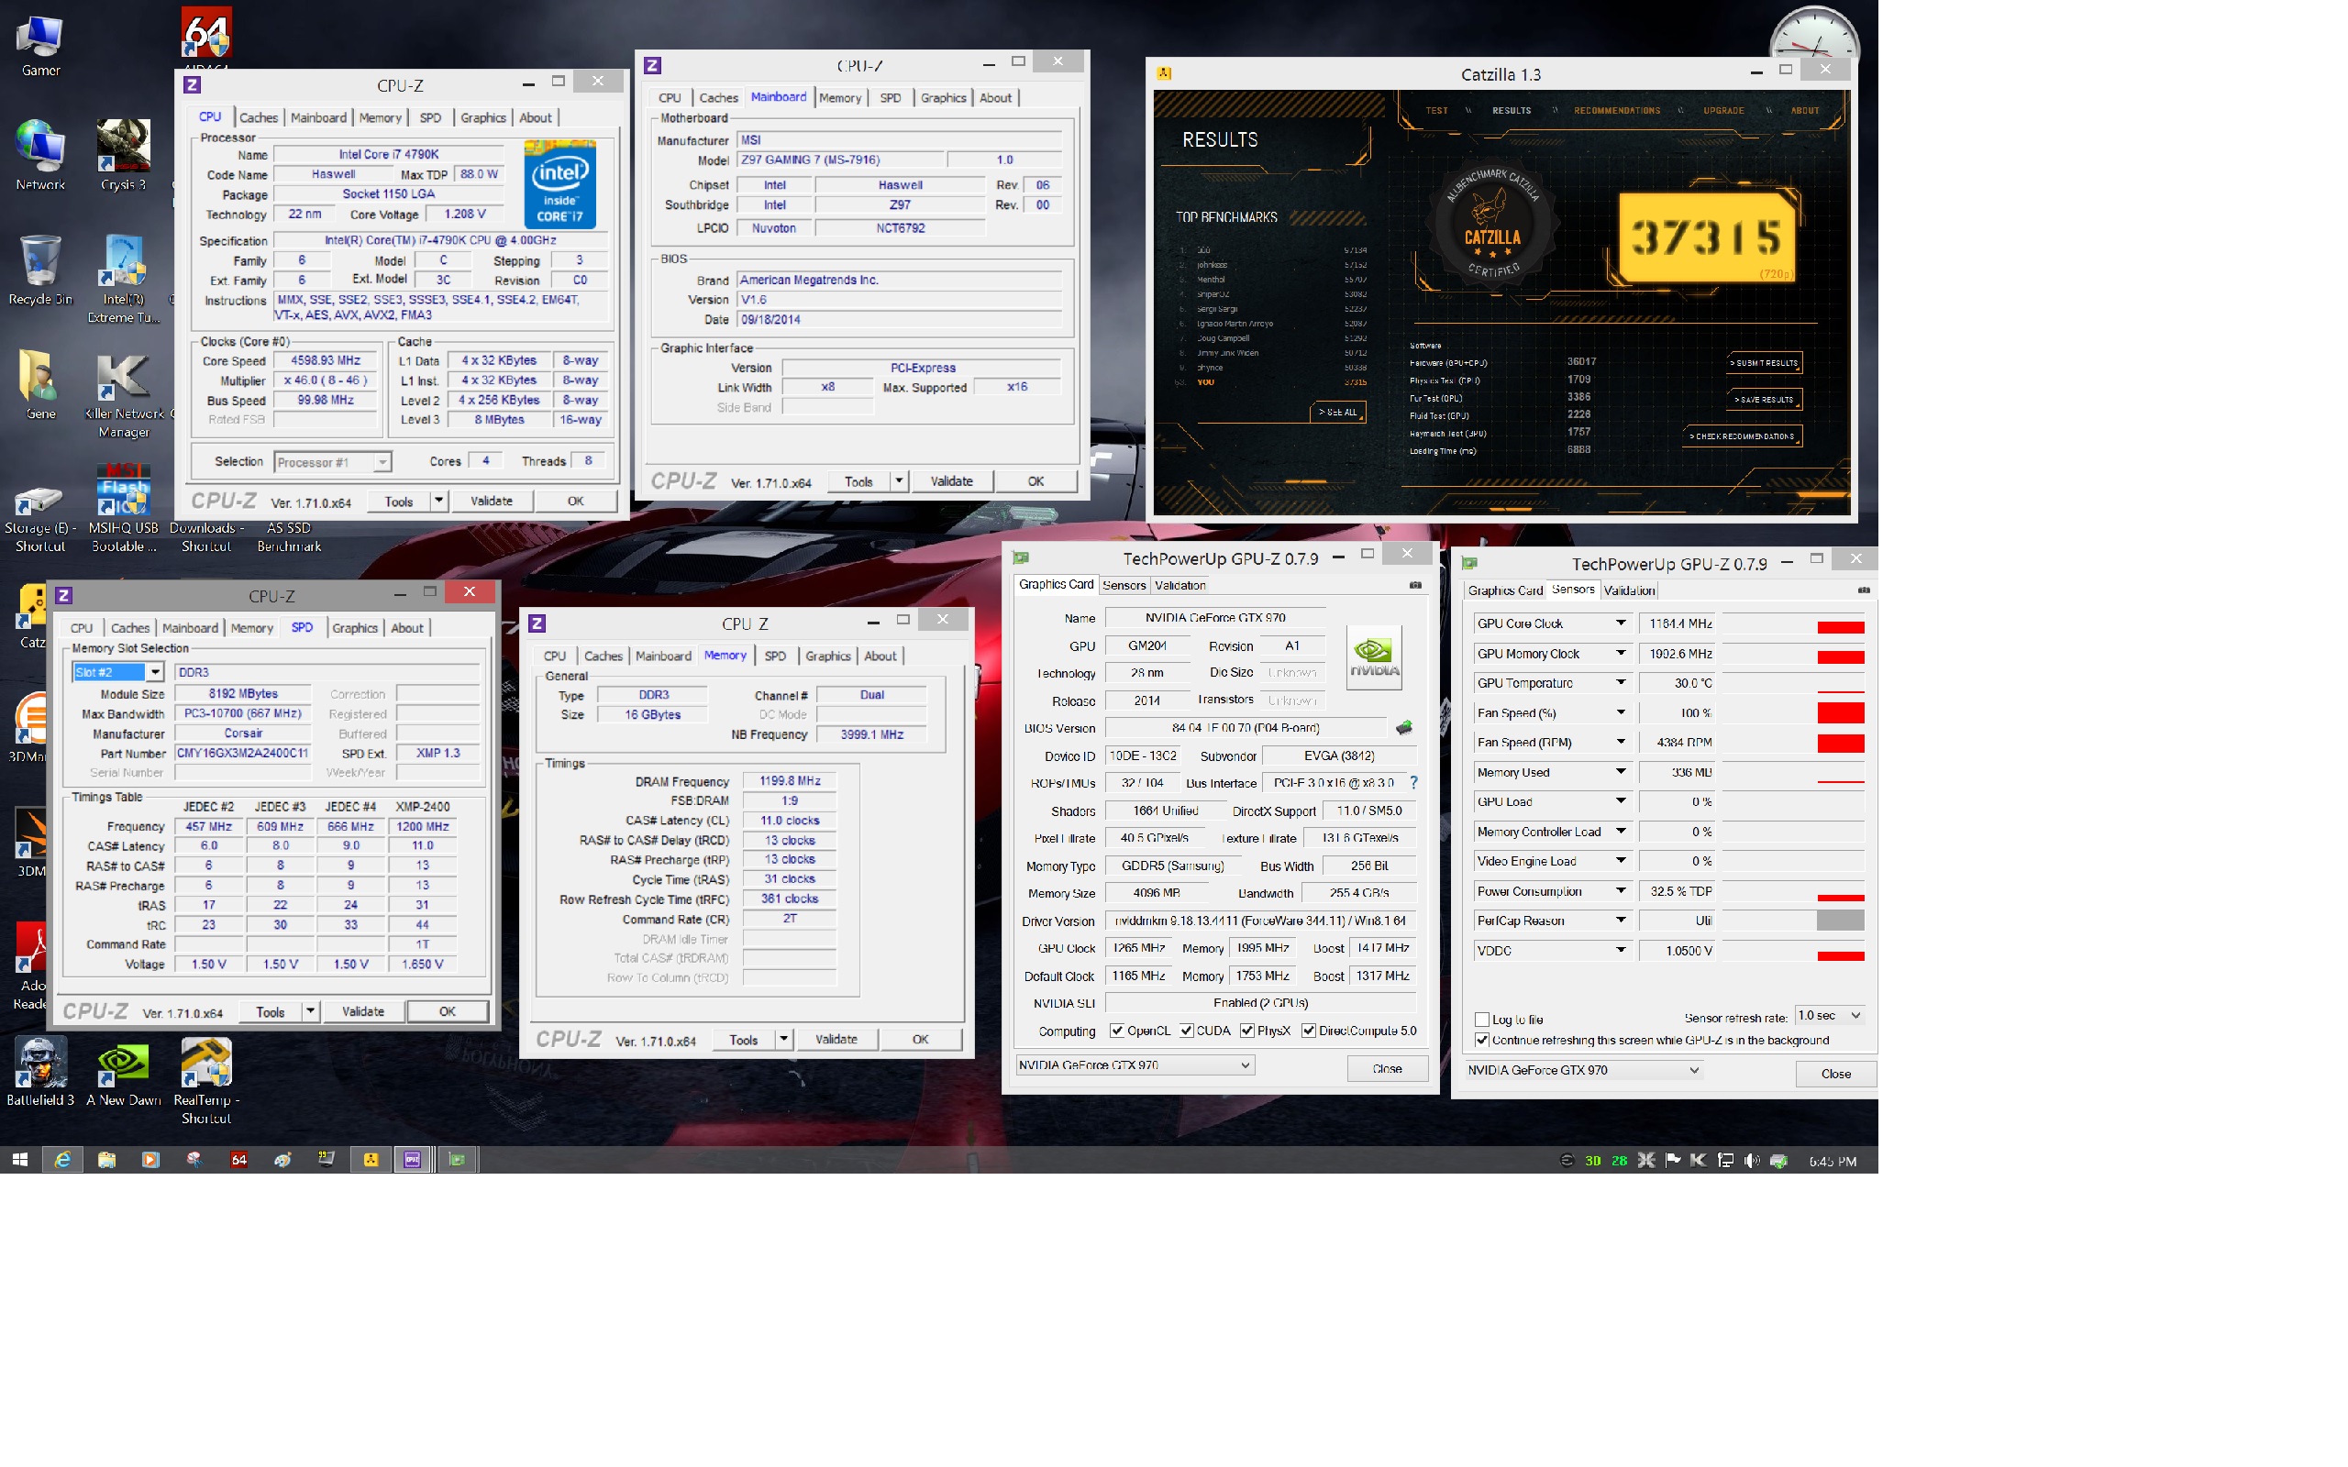Launch the Crysis 3 desktop shortcut
2348x1467 pixels.
(123, 155)
